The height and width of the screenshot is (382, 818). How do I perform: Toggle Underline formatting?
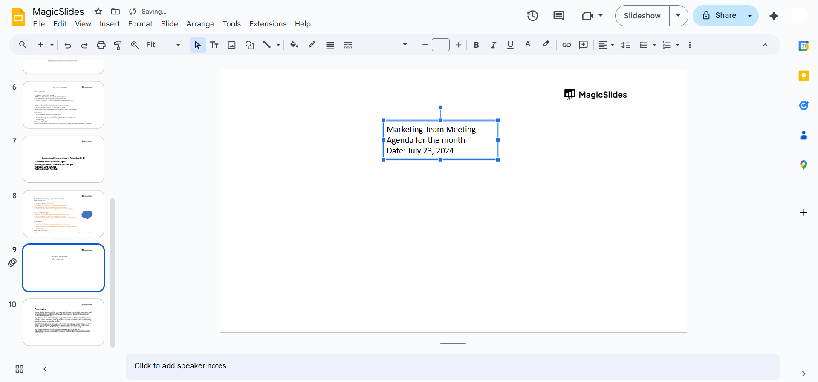[x=510, y=45]
